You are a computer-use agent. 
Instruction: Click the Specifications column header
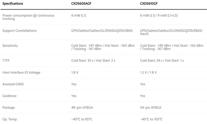pyautogui.click(x=13, y=3)
